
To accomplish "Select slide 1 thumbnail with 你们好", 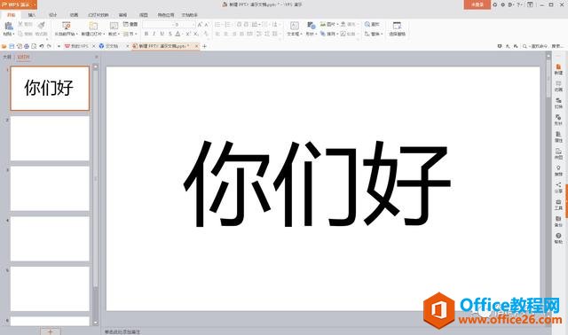I will 50,89.
